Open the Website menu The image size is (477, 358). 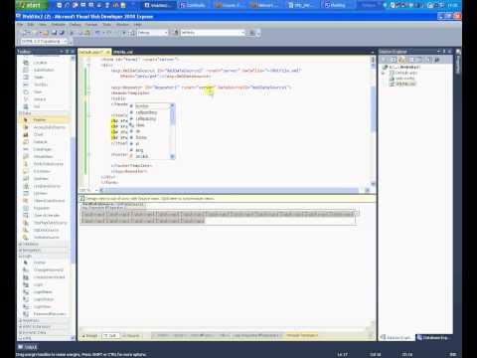pyautogui.click(x=58, y=24)
